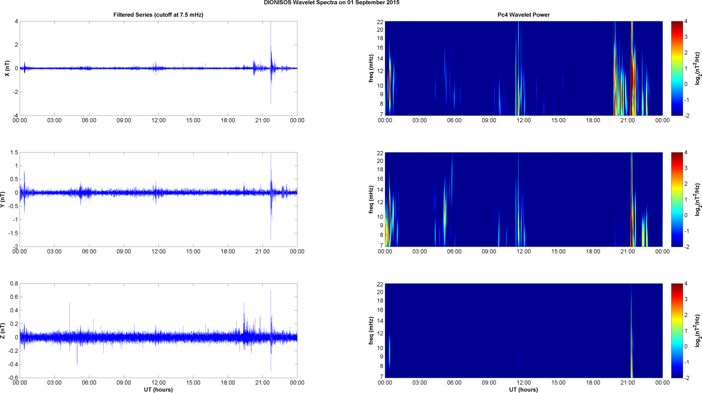The width and height of the screenshot is (702, 393).
Task: Open the Z filtered series plot area
Action: point(158,330)
